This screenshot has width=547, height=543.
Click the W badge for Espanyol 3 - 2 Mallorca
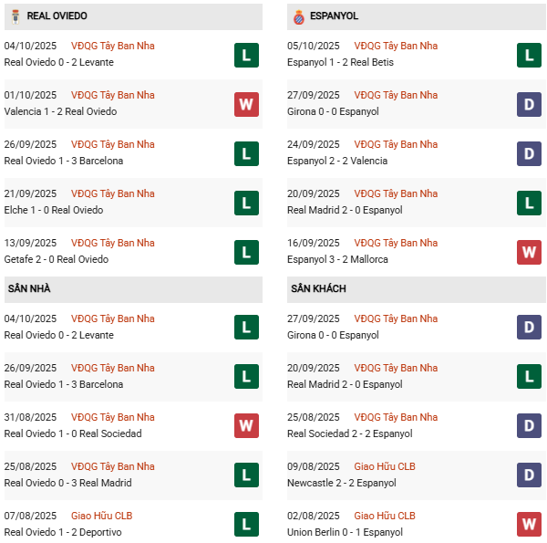[x=529, y=252]
